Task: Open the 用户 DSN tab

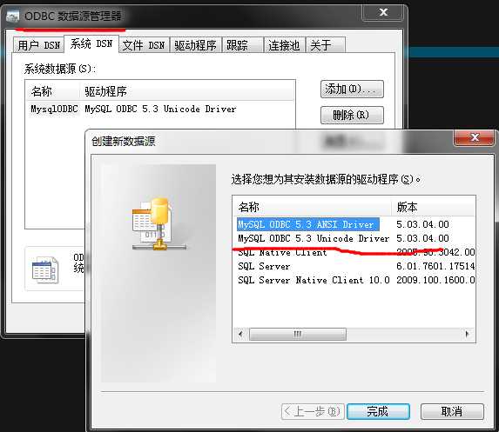Action: coord(39,45)
